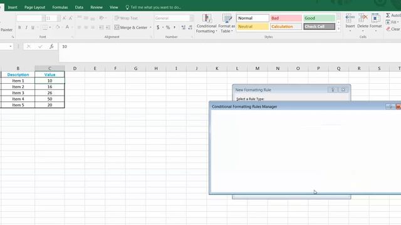The width and height of the screenshot is (401, 225).
Task: Open the Conditional Formatting menu
Action: tap(206, 24)
